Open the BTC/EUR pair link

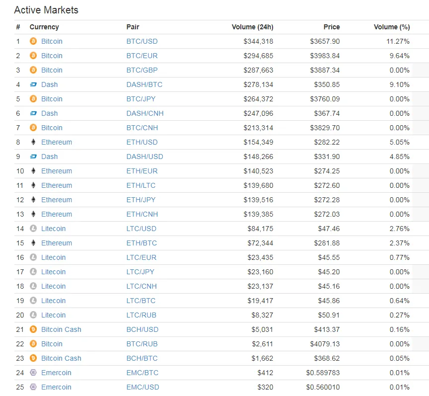tap(142, 56)
